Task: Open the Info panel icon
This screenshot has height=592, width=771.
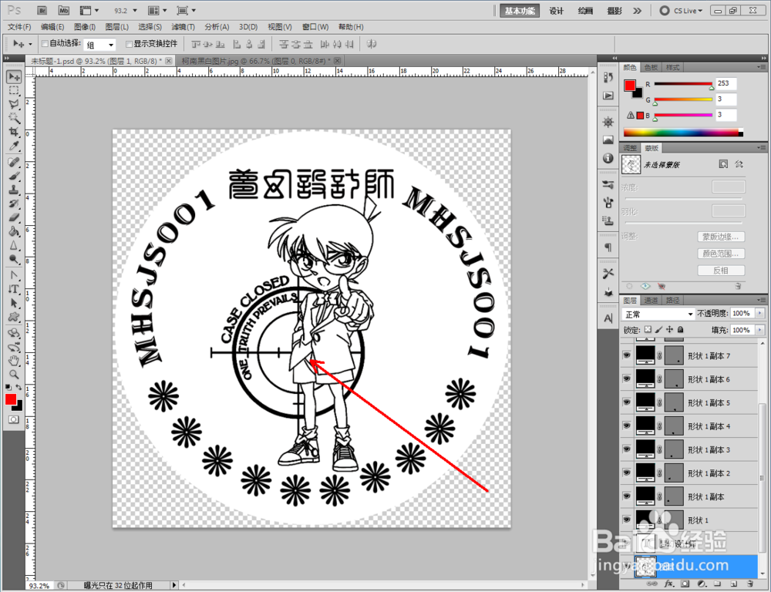Action: [x=608, y=158]
